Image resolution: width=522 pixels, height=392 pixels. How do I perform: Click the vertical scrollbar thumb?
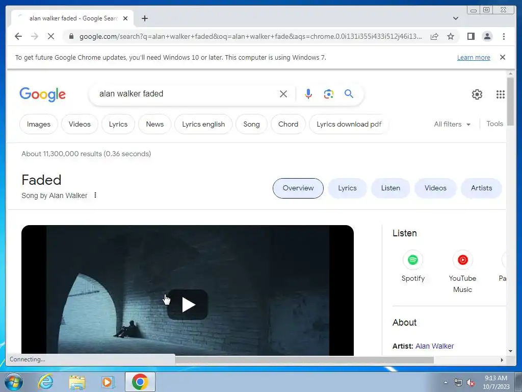510,102
